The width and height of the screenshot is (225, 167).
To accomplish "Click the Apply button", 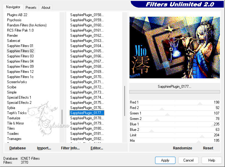I will (x=165, y=160).
